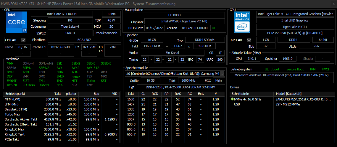Click the Speicher clock 1463.0 value
The height and width of the screenshot is (147, 337).
(287, 58)
